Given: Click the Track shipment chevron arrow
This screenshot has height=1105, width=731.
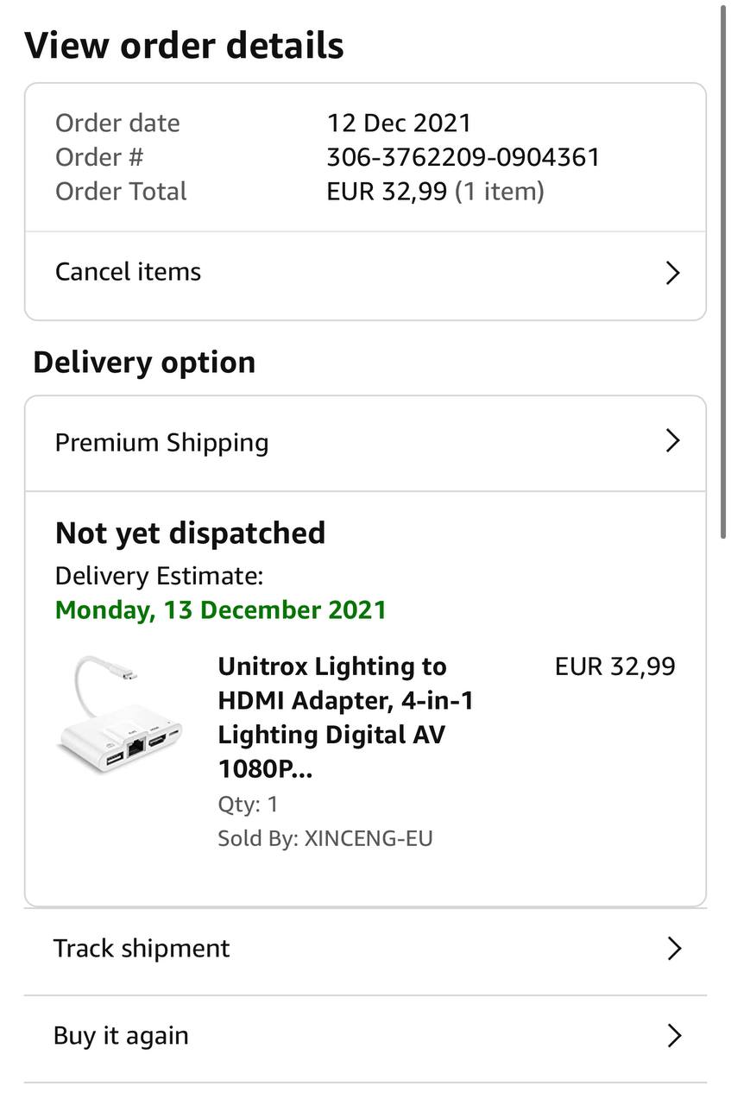Looking at the screenshot, I should tap(674, 949).
